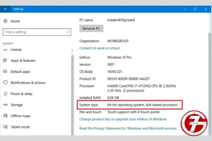
Task: Click the Change product key or upgrade link
Action: coord(123,119)
